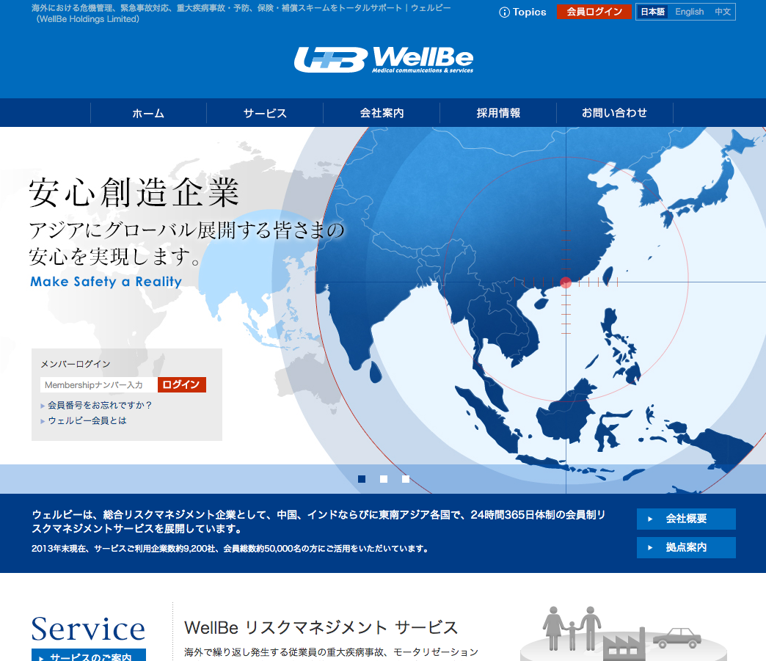The image size is (766, 661).
Task: Switch language to English
Action: [689, 12]
